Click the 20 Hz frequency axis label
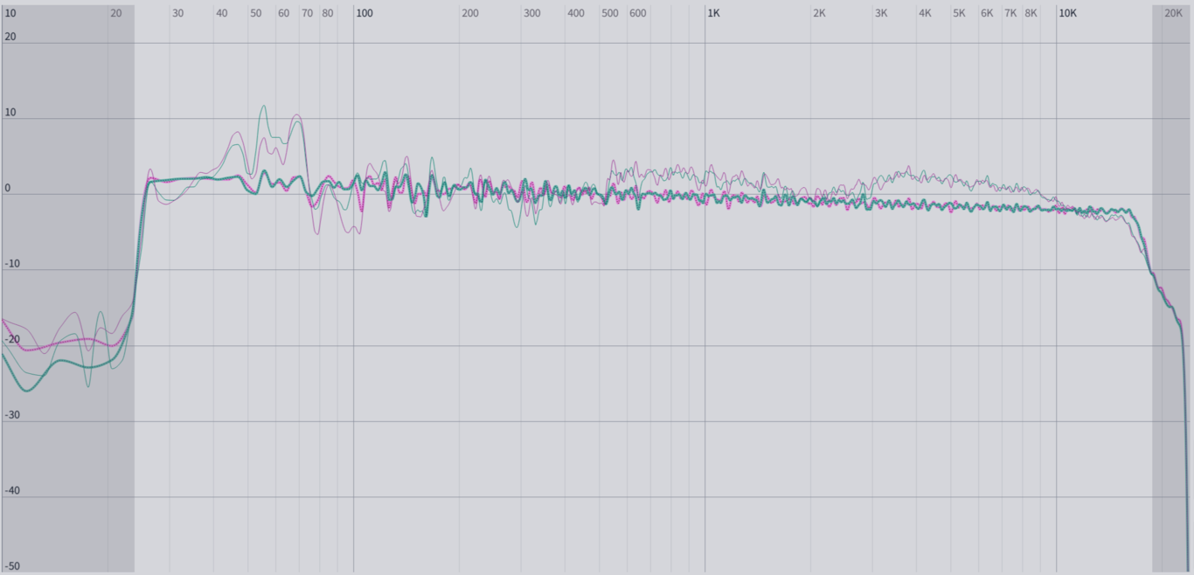 (116, 13)
